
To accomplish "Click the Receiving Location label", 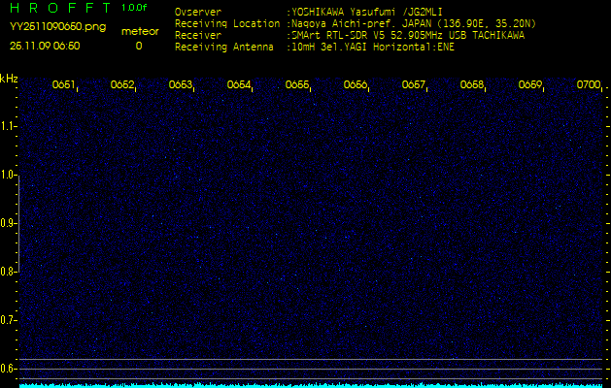I will click(227, 23).
